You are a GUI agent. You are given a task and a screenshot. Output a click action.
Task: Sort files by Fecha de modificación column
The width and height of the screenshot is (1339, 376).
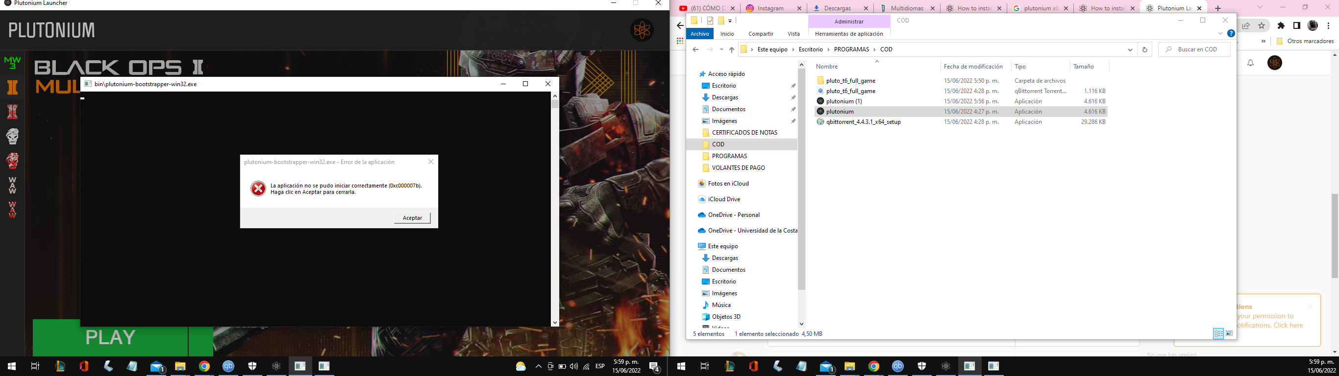(x=973, y=67)
